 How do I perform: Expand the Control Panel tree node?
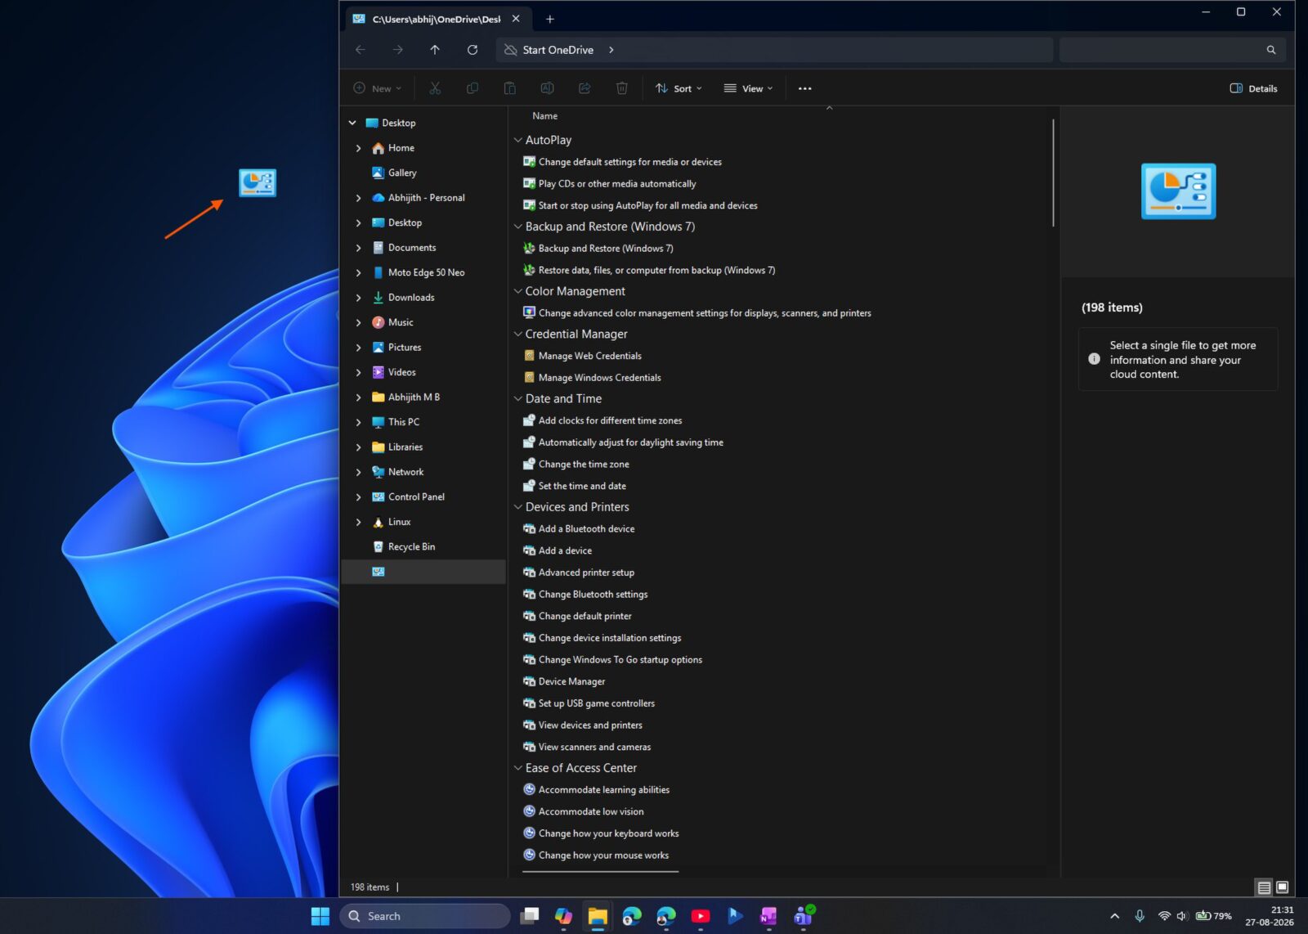pos(358,497)
